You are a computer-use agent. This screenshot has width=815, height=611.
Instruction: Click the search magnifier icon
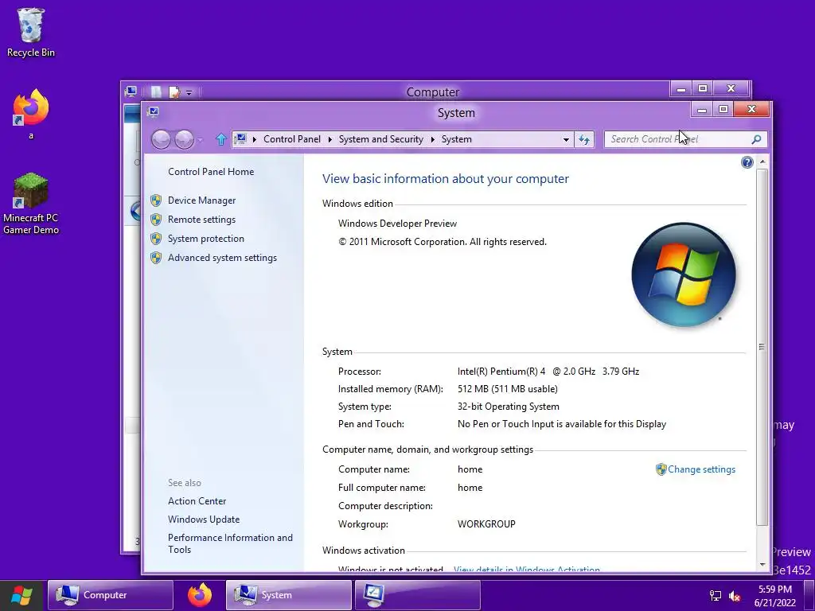click(x=756, y=139)
